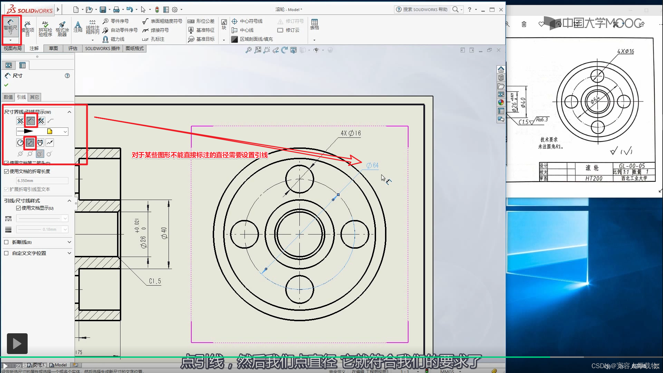Uncheck 使用文档显示 checkbox
Screen dimensions: 663x373
(x=19, y=208)
